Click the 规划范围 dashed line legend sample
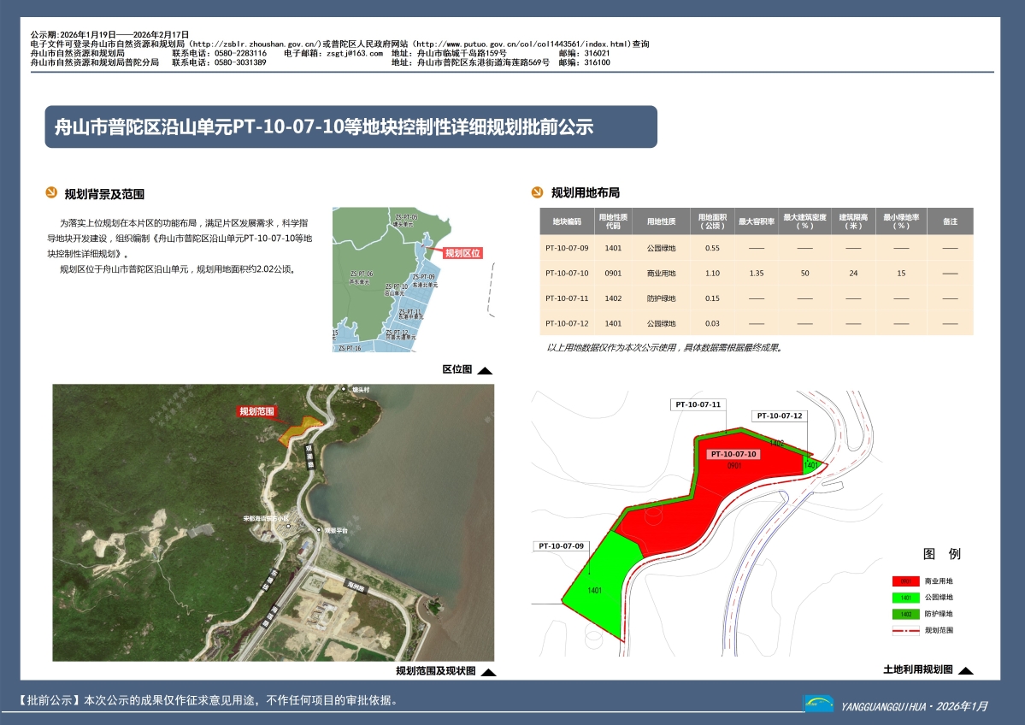Image resolution: width=1025 pixels, height=725 pixels. point(905,630)
